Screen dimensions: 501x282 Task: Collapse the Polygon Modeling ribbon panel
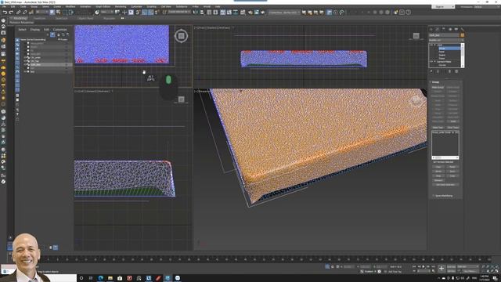(x=21, y=23)
